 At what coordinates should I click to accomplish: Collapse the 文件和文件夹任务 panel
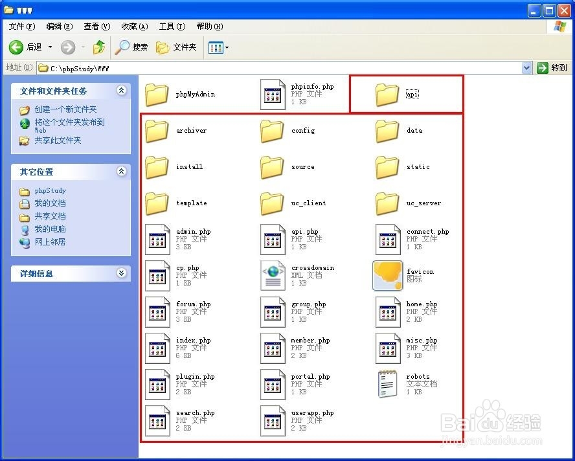121,90
